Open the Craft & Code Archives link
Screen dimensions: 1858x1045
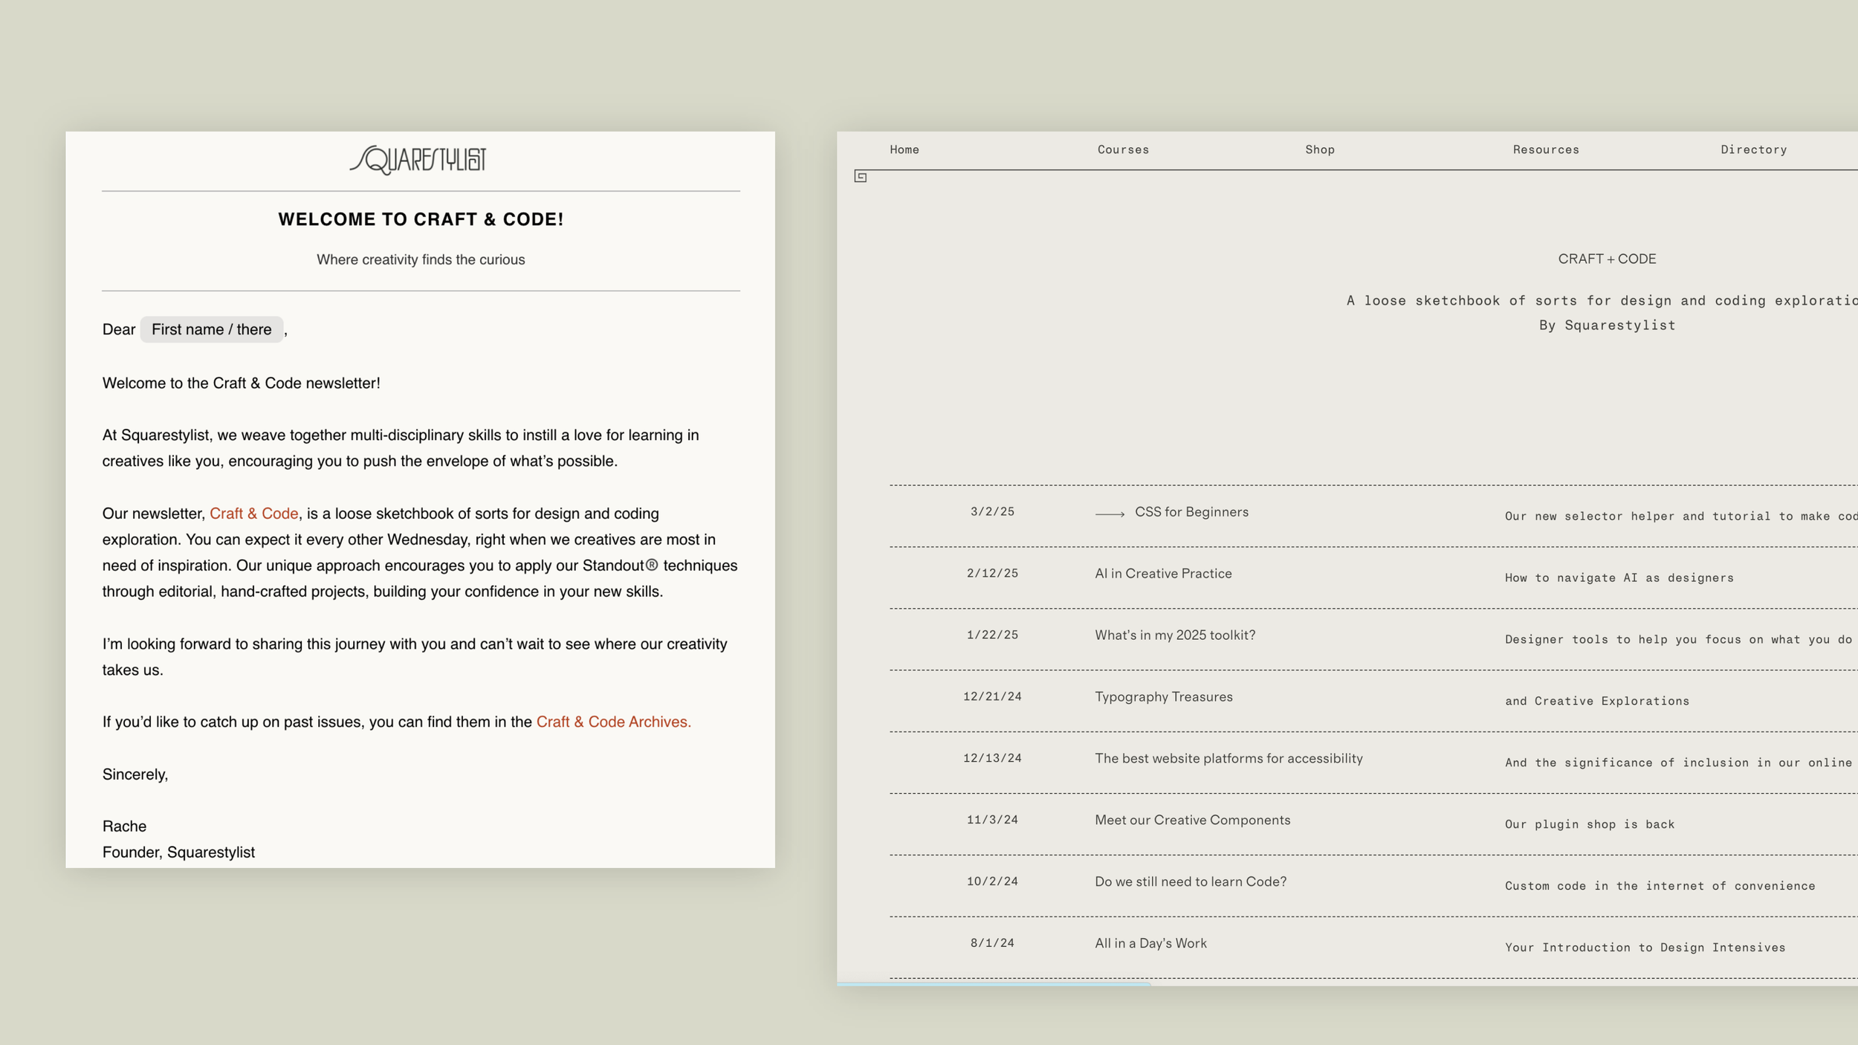click(x=613, y=722)
